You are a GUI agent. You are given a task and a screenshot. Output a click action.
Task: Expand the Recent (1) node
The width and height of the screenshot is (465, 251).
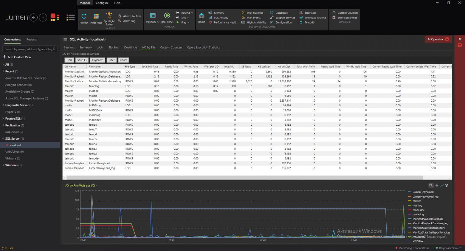tap(3, 71)
